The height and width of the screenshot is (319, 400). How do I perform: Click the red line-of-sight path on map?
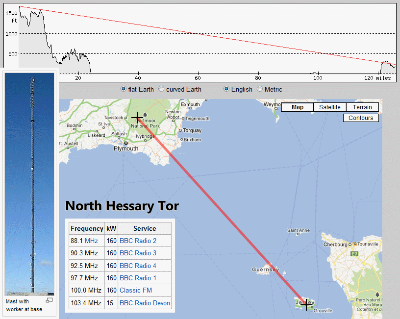point(222,211)
